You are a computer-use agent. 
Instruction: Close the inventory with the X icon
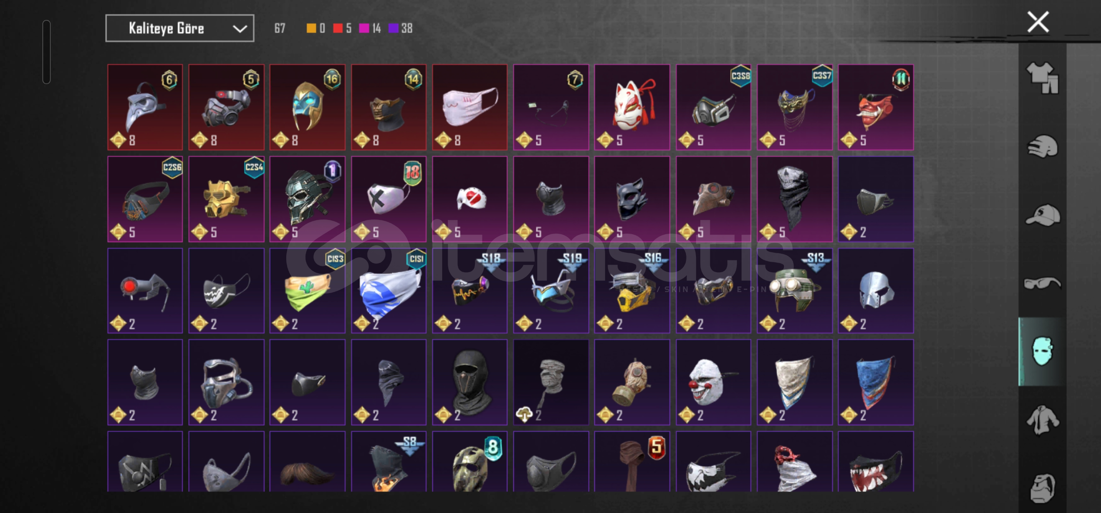(x=1038, y=22)
